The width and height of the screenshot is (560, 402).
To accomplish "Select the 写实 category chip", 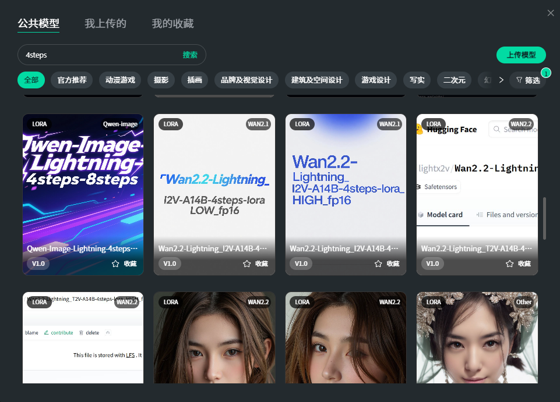I will click(417, 80).
